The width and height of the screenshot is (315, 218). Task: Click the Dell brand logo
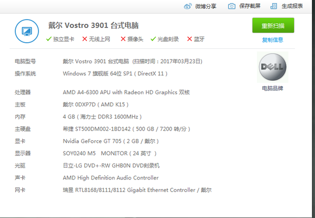click(273, 67)
